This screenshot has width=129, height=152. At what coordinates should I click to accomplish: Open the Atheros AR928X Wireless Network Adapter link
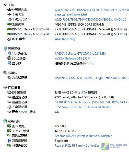point(83,136)
